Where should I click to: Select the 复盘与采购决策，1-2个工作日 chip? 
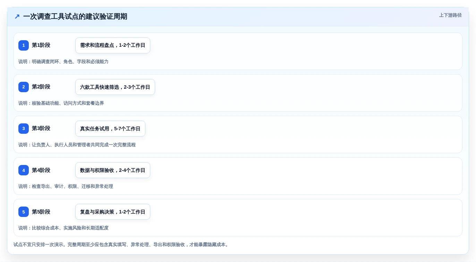pos(113,212)
